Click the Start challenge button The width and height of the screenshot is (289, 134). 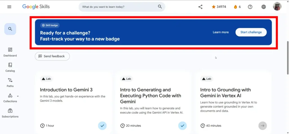(251, 32)
